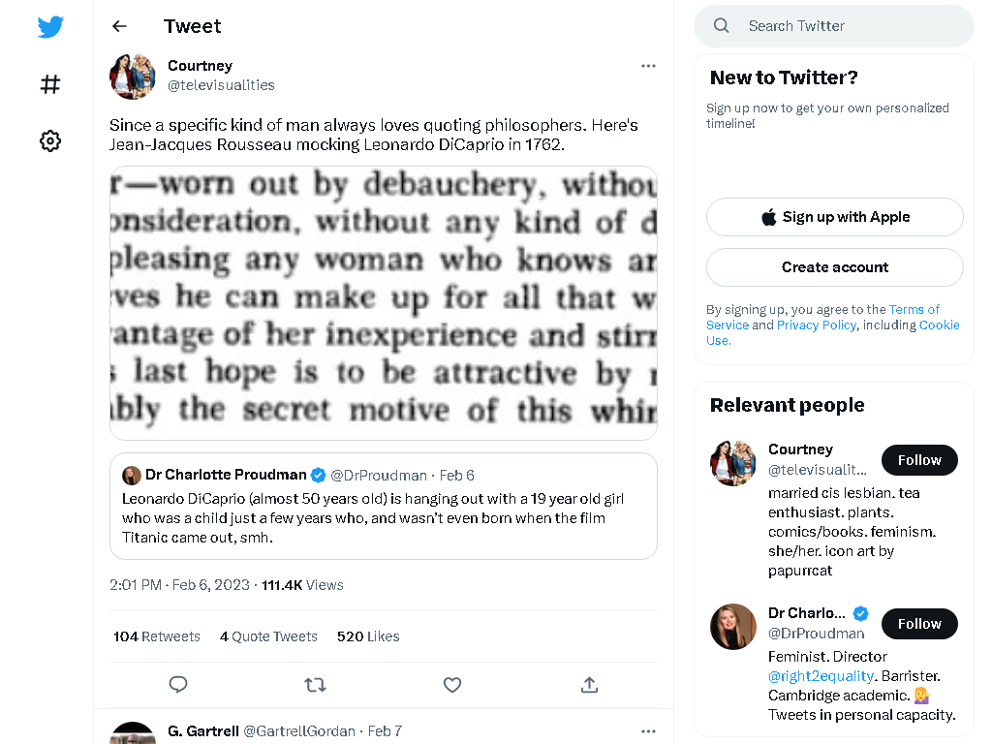The image size is (992, 744).
Task: Open the Settings gear icon
Action: 50,140
